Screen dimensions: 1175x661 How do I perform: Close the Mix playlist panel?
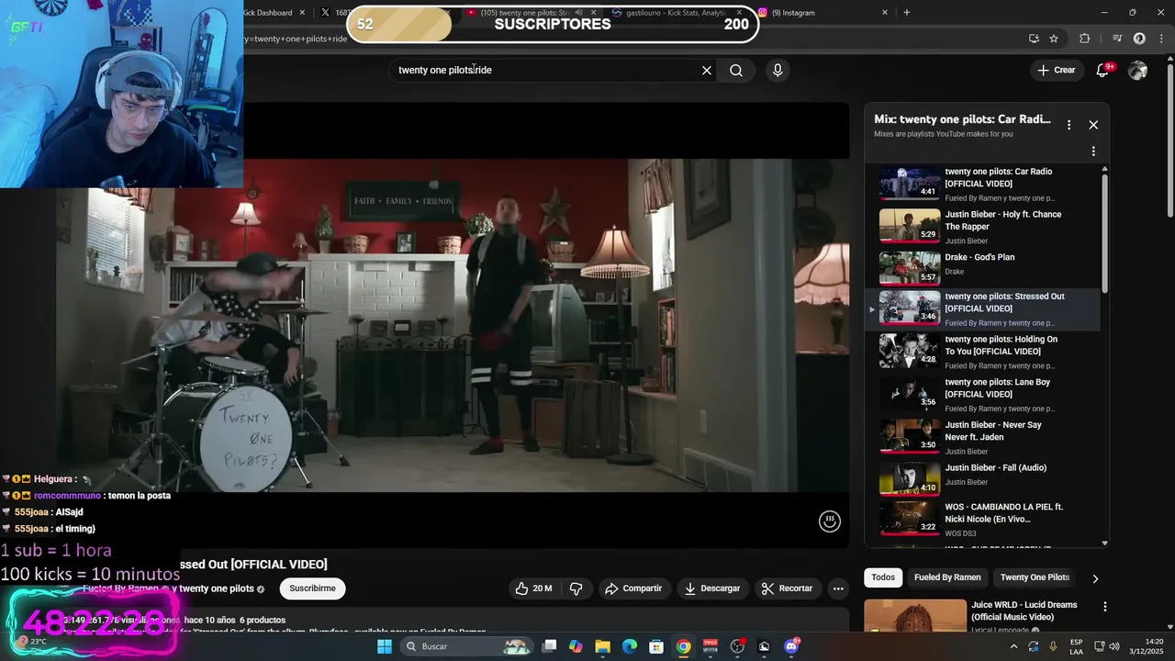pyautogui.click(x=1093, y=125)
